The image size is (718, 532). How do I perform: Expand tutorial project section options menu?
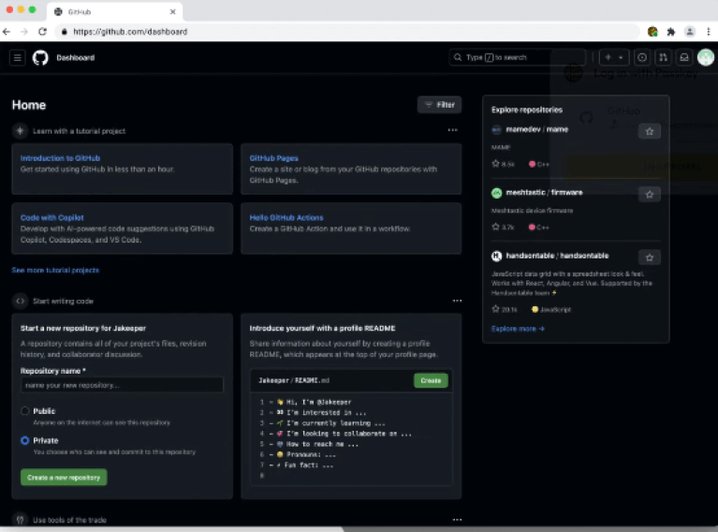click(453, 131)
